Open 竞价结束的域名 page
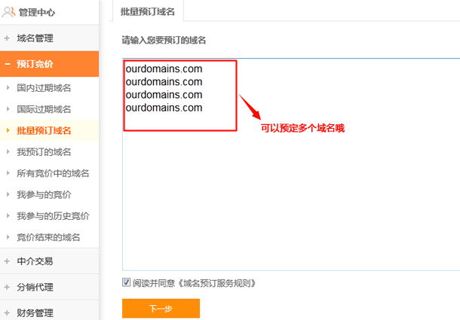The height and width of the screenshot is (320, 460). point(48,238)
